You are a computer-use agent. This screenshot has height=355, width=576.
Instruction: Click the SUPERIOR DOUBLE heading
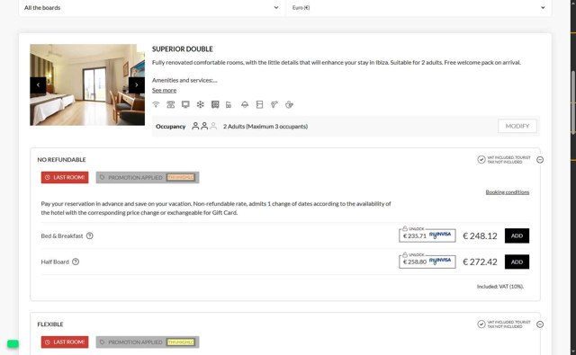183,49
